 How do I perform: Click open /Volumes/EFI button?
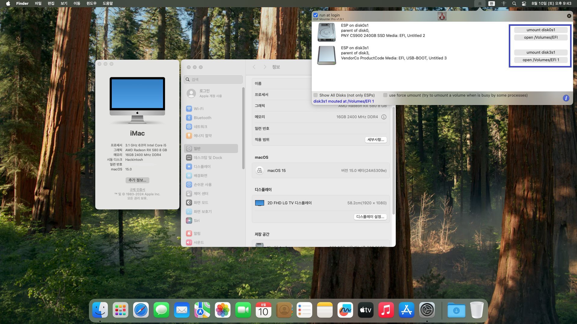click(541, 37)
